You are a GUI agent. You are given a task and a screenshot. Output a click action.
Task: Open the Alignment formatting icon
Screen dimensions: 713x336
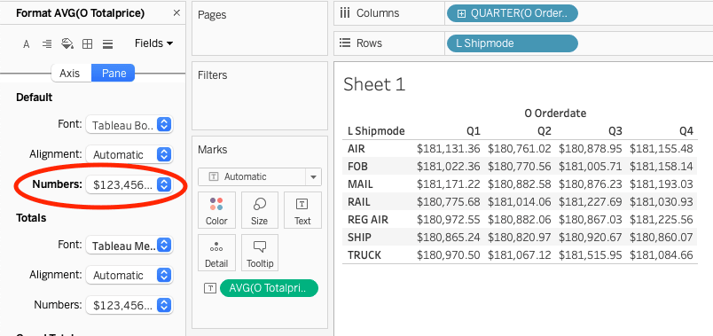(x=46, y=44)
